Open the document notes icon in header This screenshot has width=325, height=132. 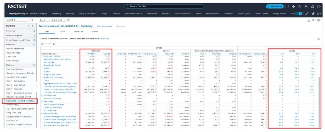(x=300, y=6)
